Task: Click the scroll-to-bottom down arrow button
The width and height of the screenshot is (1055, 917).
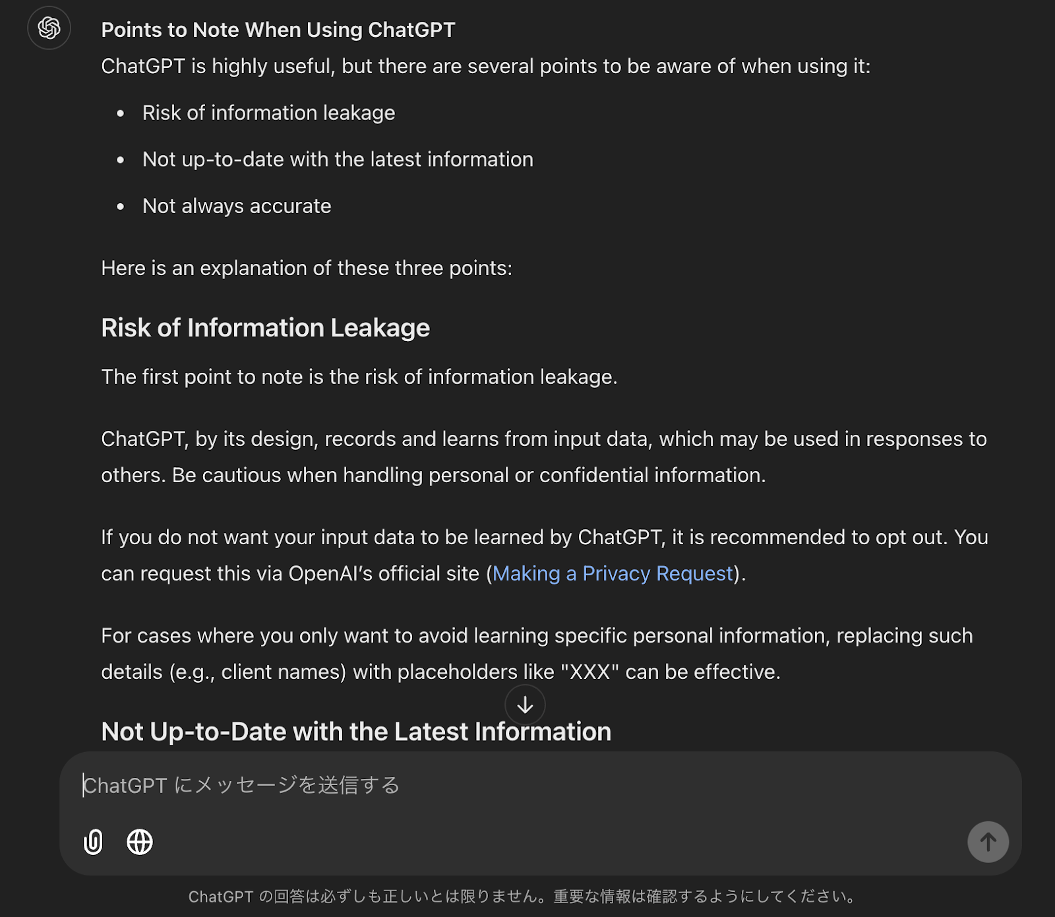Action: point(525,705)
